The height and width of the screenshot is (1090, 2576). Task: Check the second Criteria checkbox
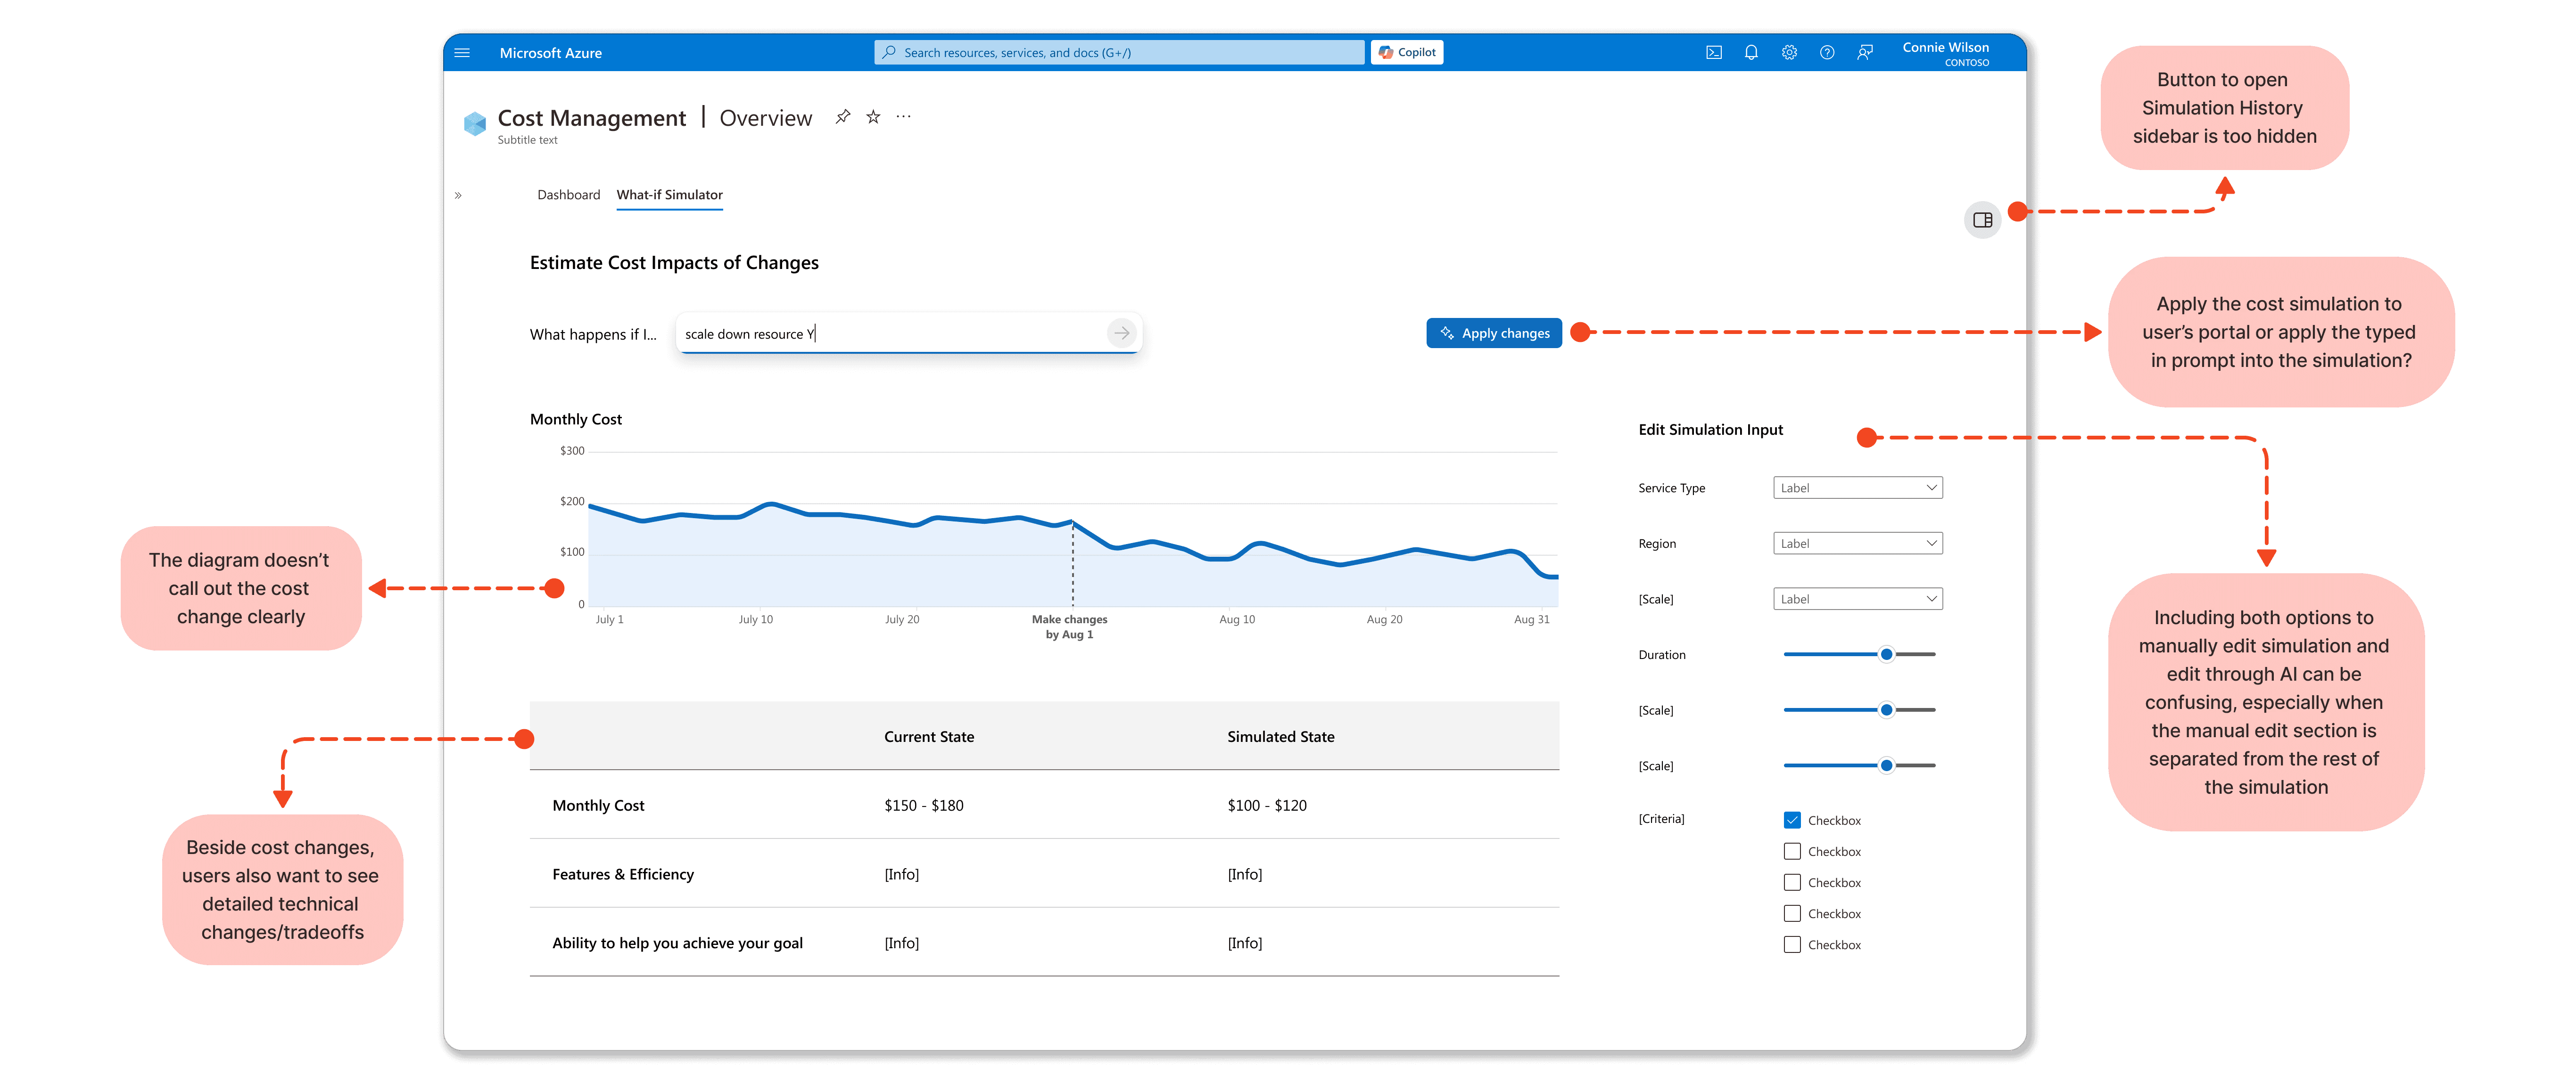[1792, 851]
